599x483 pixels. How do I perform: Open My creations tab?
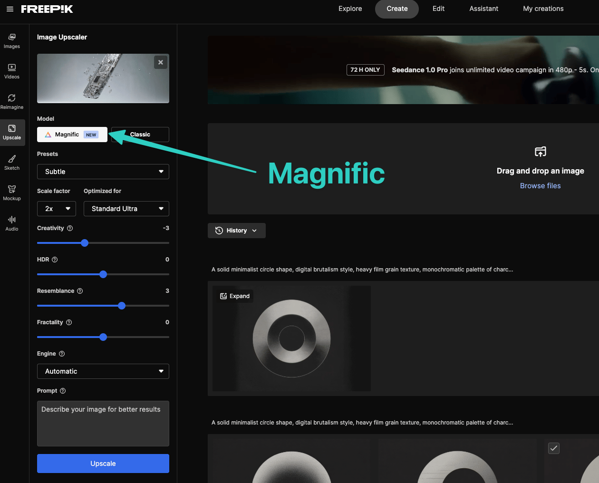pyautogui.click(x=543, y=9)
